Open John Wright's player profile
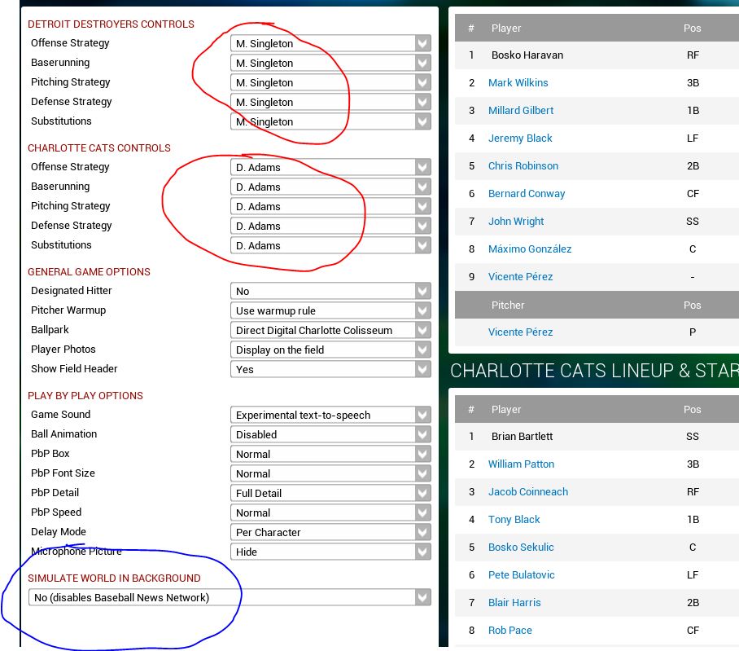Screen dimensions: 739x651 516,222
